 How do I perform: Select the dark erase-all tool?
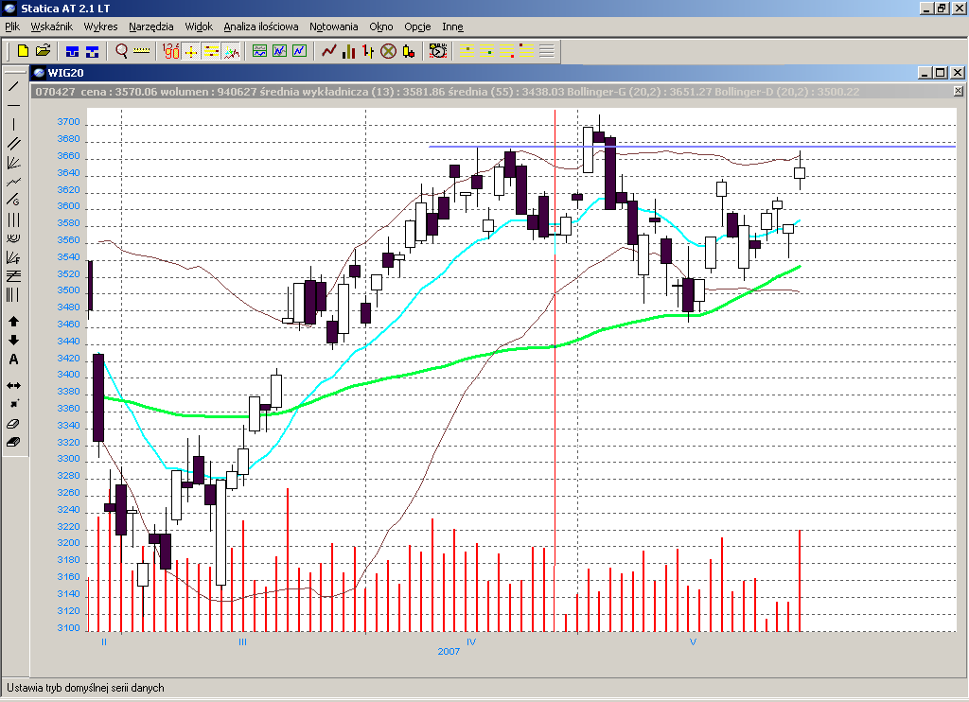pyautogui.click(x=13, y=443)
